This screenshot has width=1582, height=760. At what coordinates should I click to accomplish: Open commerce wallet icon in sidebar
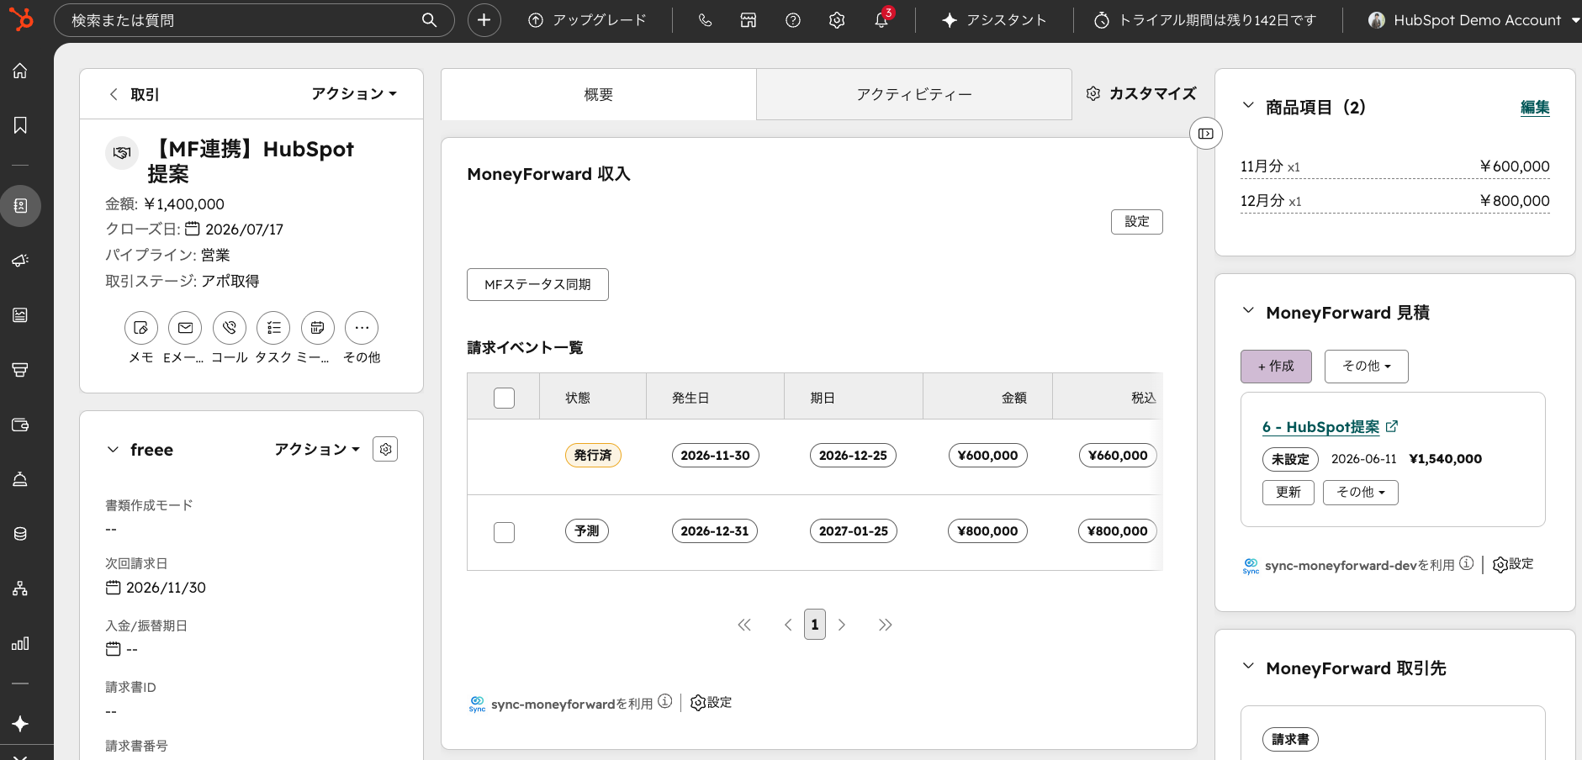pos(20,425)
